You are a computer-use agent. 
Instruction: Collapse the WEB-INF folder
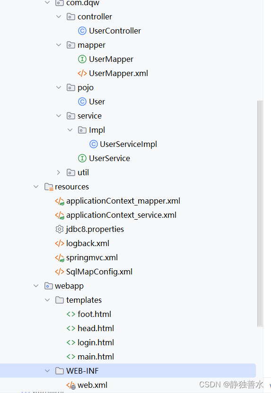(47, 371)
